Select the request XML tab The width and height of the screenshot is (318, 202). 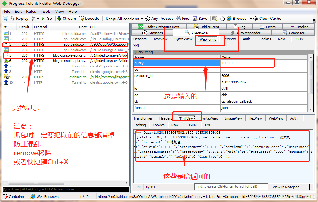136,46
